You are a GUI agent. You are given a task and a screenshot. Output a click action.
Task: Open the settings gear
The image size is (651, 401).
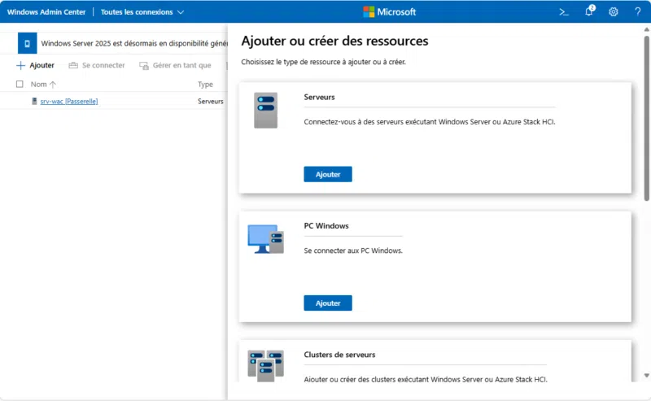click(614, 11)
